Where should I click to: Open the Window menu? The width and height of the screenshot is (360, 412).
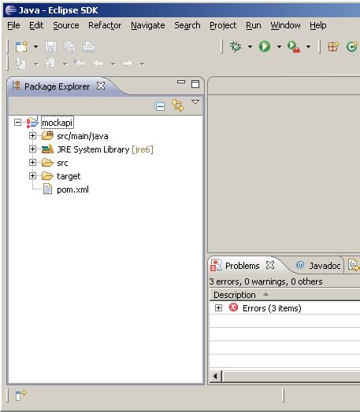[x=285, y=25]
